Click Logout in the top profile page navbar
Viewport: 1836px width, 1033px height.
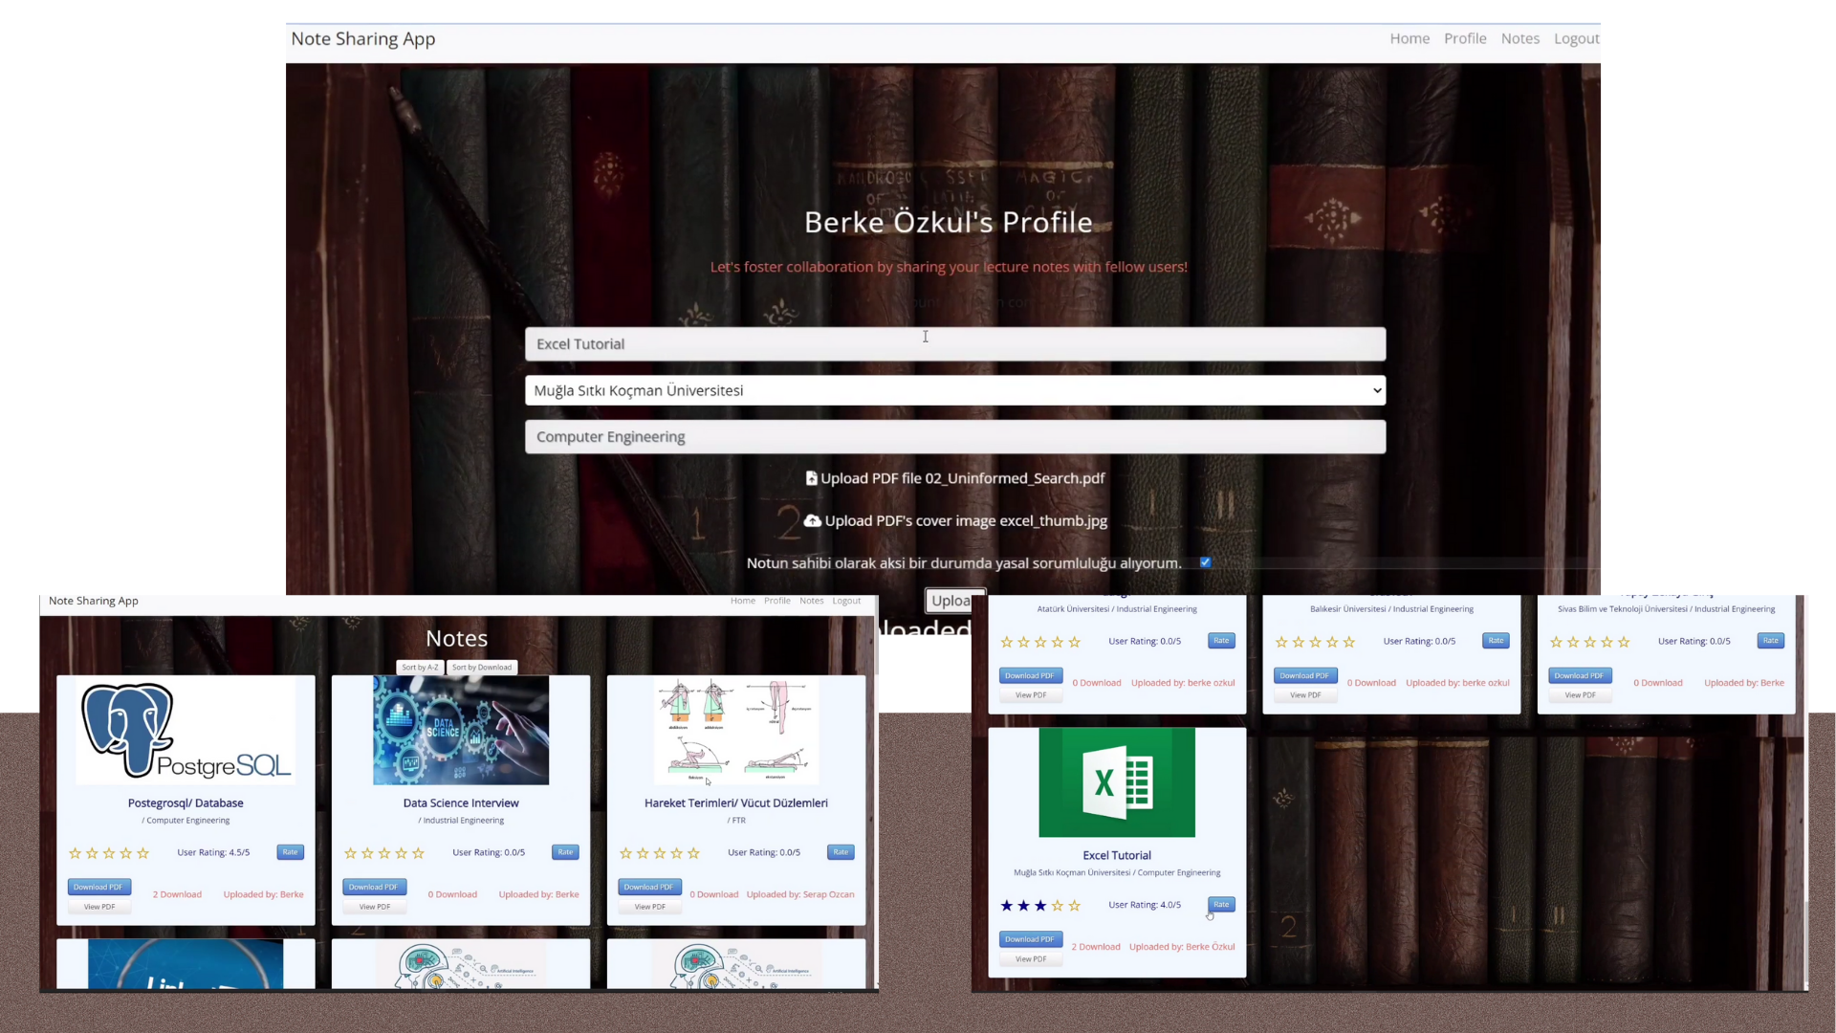pyautogui.click(x=1576, y=38)
